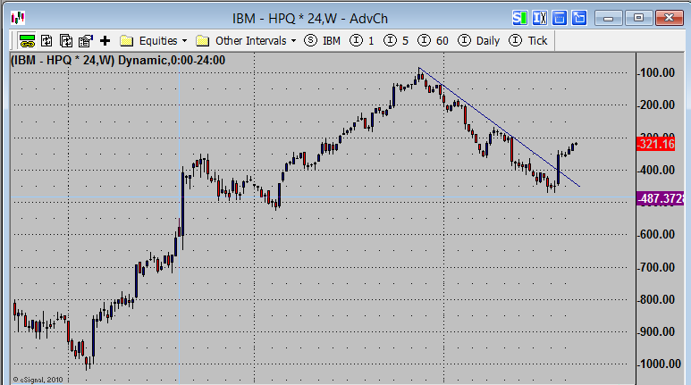The height and width of the screenshot is (385, 691).
Task: Close the AdvCh chart window
Action: click(669, 18)
